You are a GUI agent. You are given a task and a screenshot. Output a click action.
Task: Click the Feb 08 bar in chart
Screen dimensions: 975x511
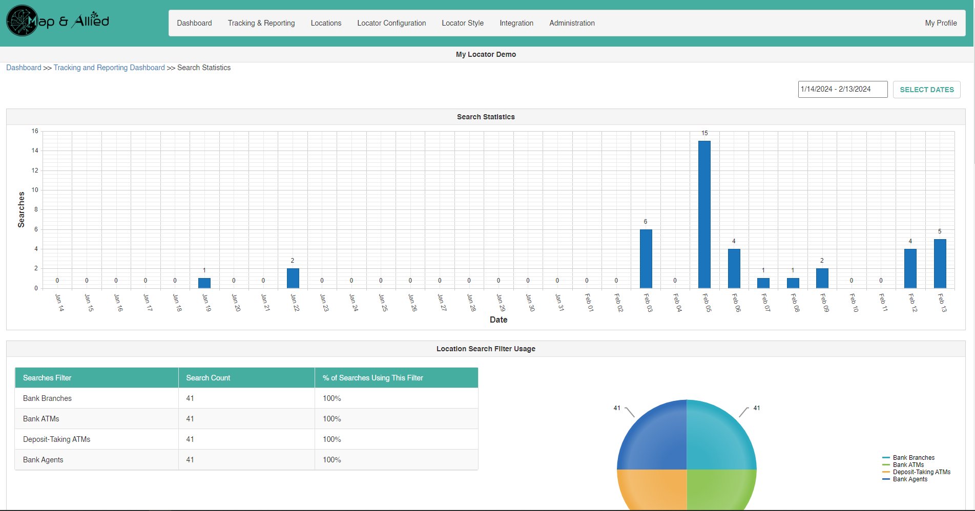click(793, 283)
